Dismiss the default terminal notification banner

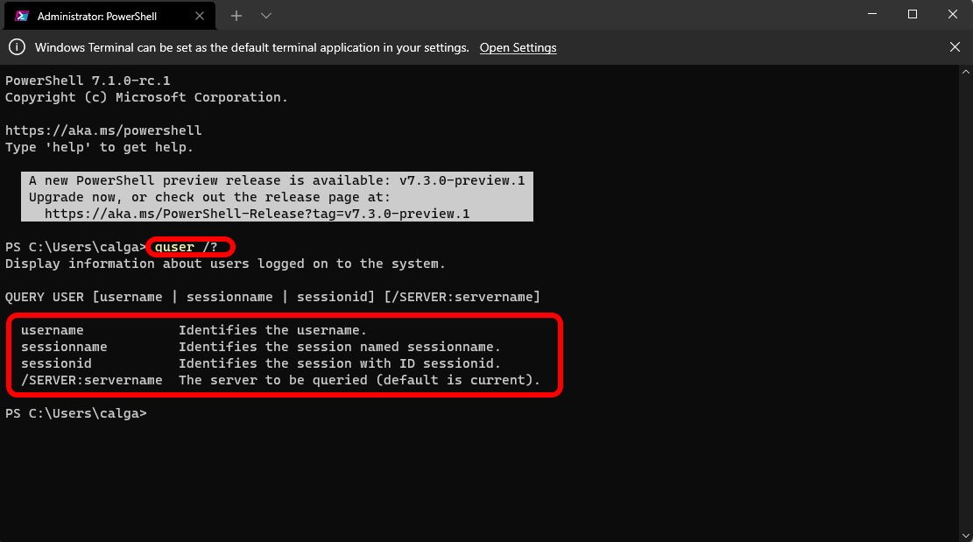[955, 46]
